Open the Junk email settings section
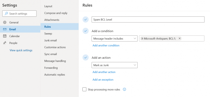210x97 pixels. tap(50, 40)
